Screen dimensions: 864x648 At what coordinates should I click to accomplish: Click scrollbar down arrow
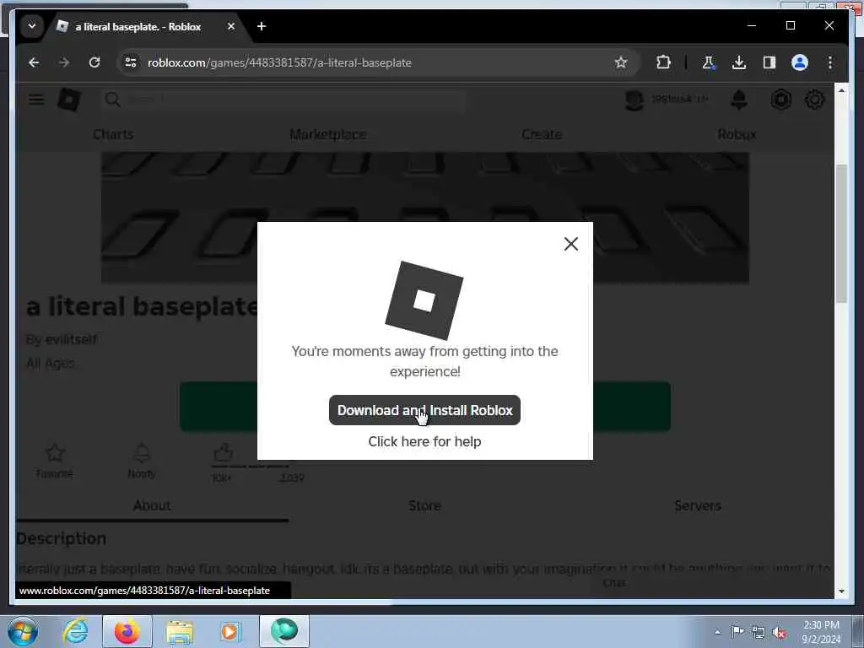[x=841, y=591]
